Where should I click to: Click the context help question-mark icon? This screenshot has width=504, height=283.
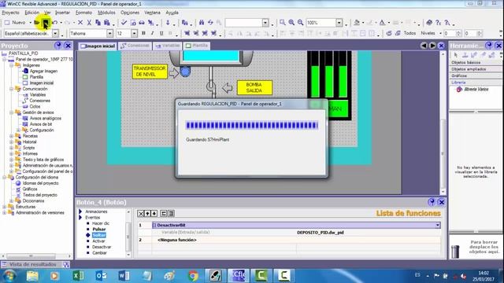(x=439, y=23)
